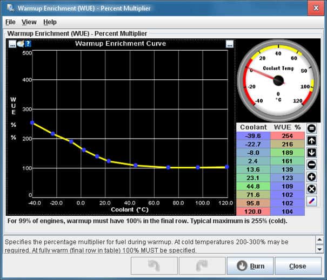Image resolution: width=327 pixels, height=280 pixels.
Task: Open the blue question-mark help icon
Action: pyautogui.click(x=27, y=44)
